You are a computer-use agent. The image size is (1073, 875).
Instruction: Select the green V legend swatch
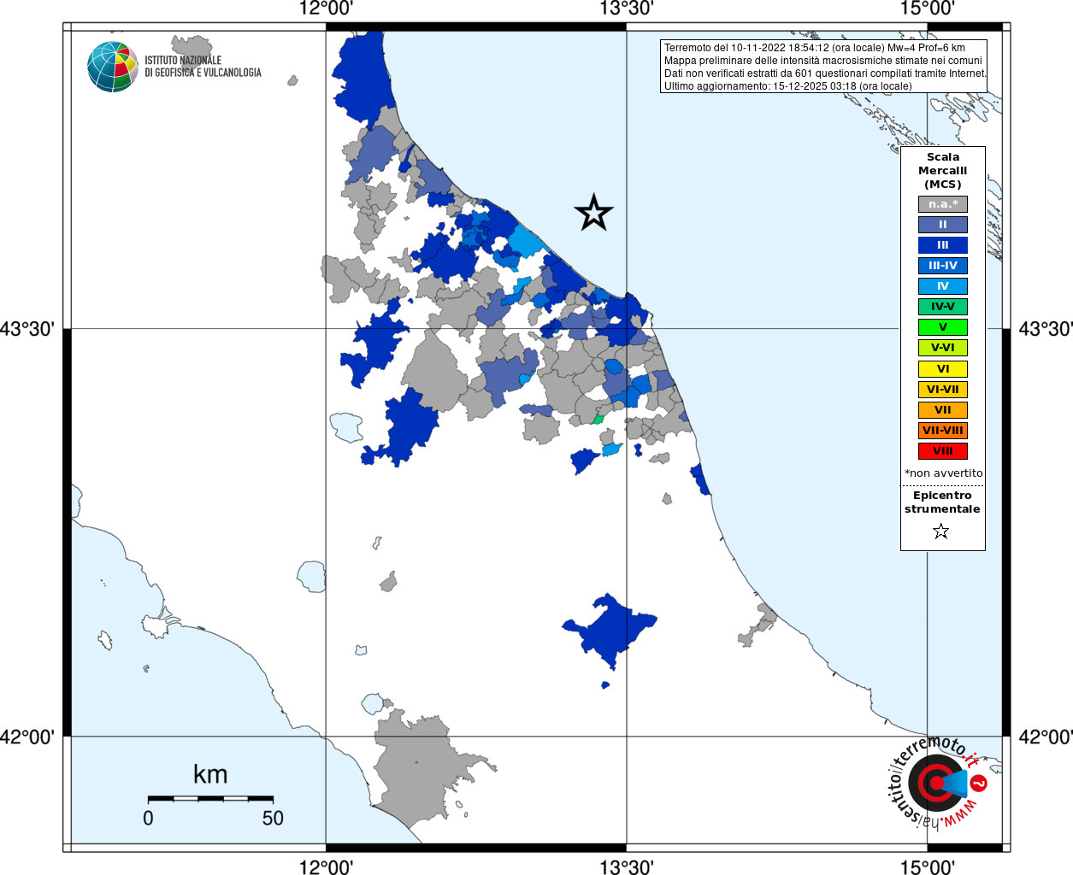[x=943, y=327]
